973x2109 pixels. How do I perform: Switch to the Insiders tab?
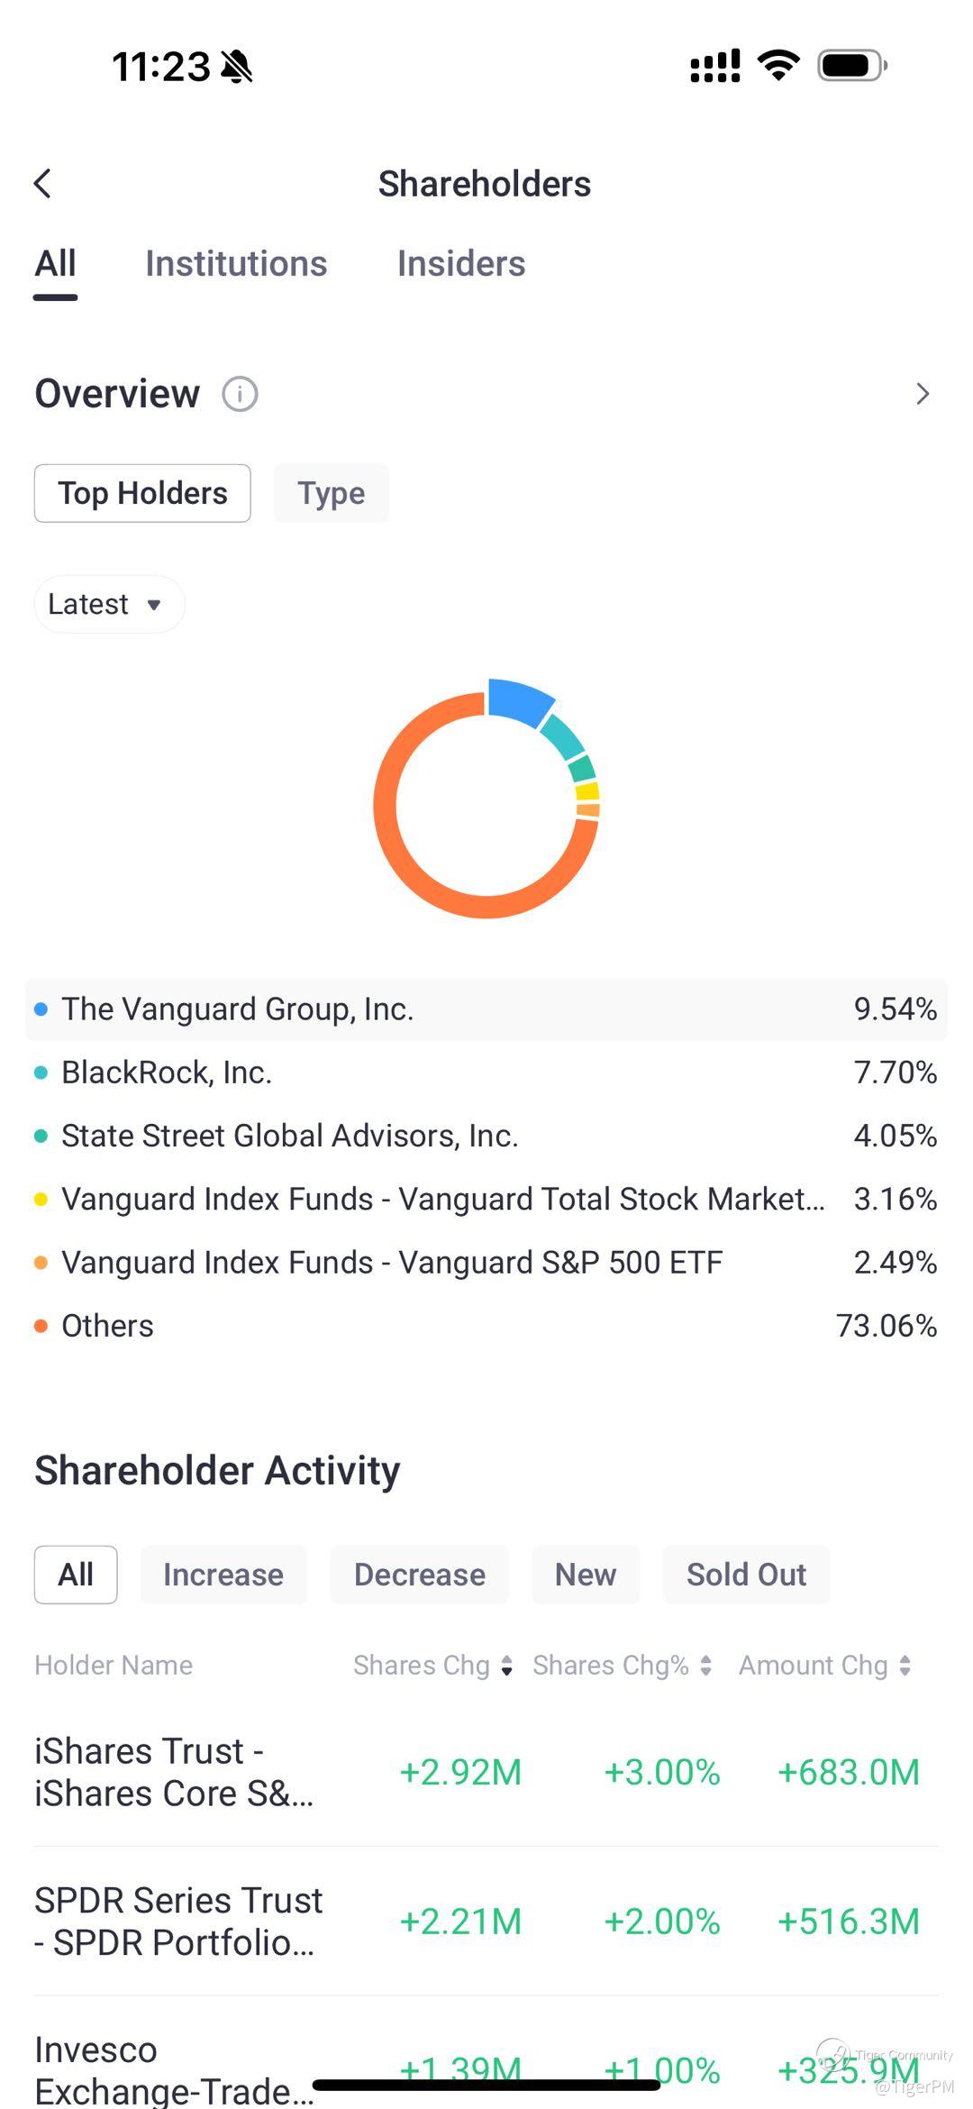coord(461,264)
